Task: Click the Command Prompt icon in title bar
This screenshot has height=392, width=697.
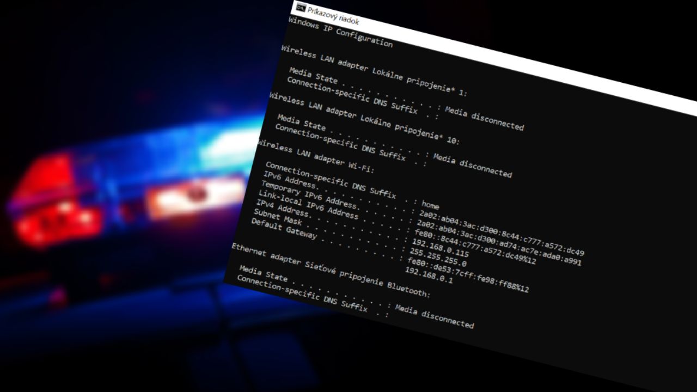Action: 300,7
